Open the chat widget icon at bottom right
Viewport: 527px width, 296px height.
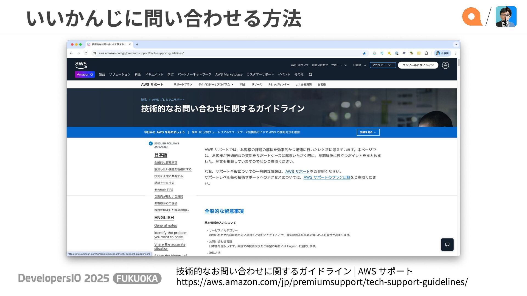(447, 244)
